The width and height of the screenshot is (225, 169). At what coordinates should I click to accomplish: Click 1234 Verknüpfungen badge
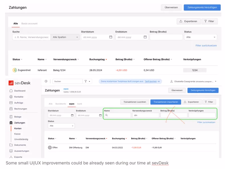(195, 70)
